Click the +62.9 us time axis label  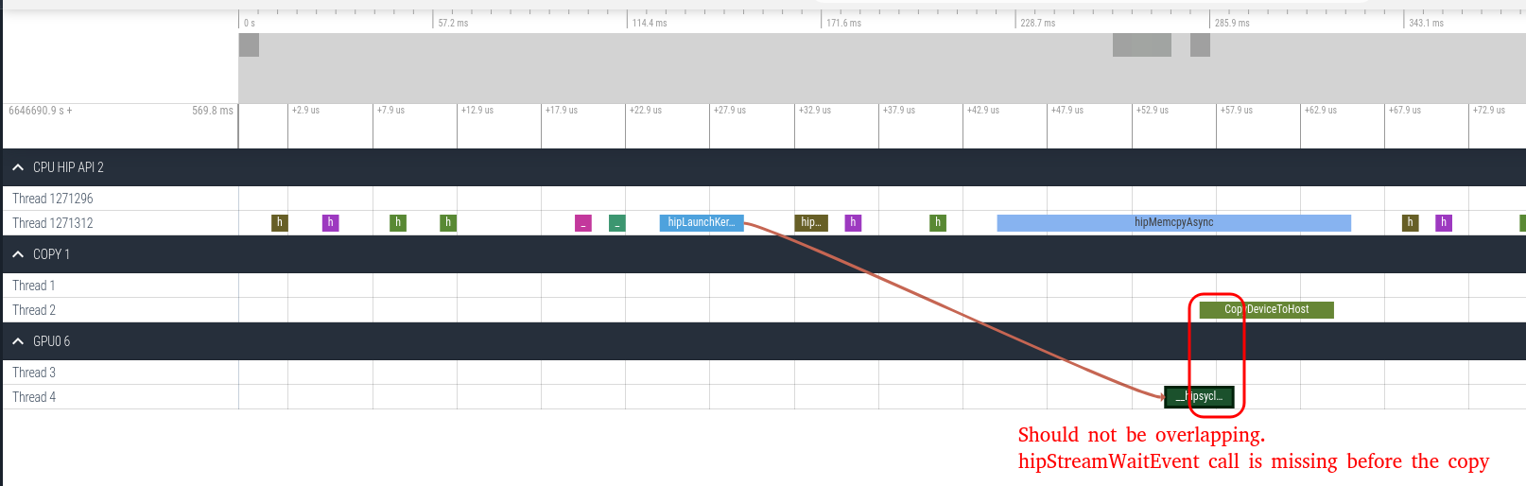coord(1321,111)
